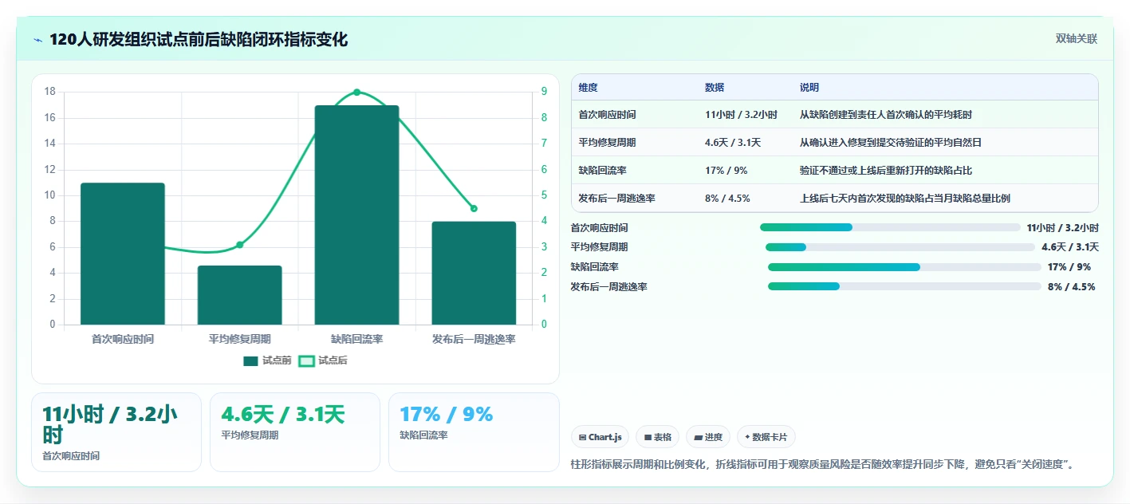
Task: Click table row label 发布后一周逃逸率
Action: pos(617,199)
